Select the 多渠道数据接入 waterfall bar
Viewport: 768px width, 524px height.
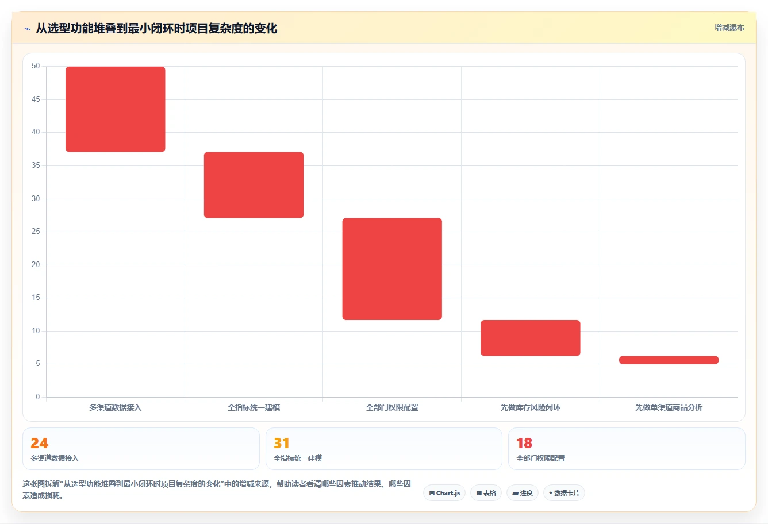116,109
